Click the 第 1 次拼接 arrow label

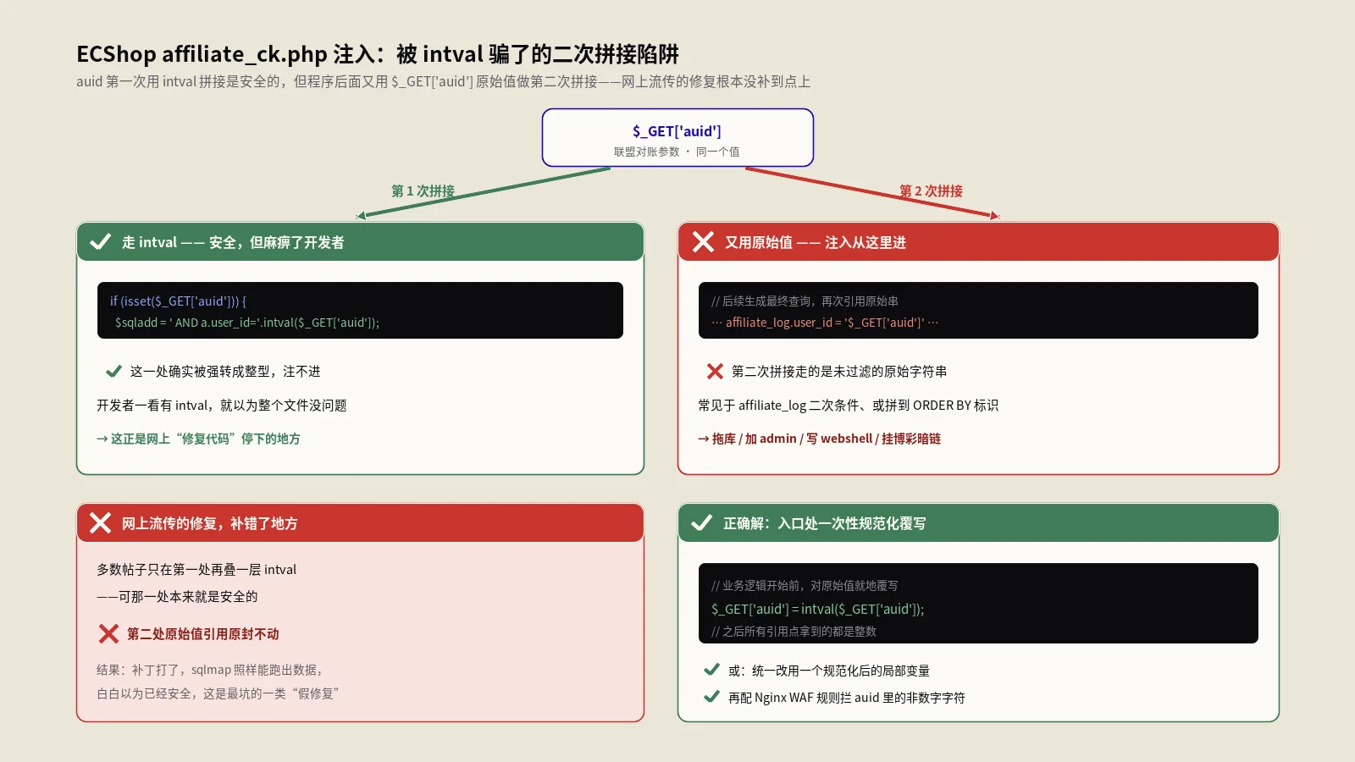coord(423,191)
